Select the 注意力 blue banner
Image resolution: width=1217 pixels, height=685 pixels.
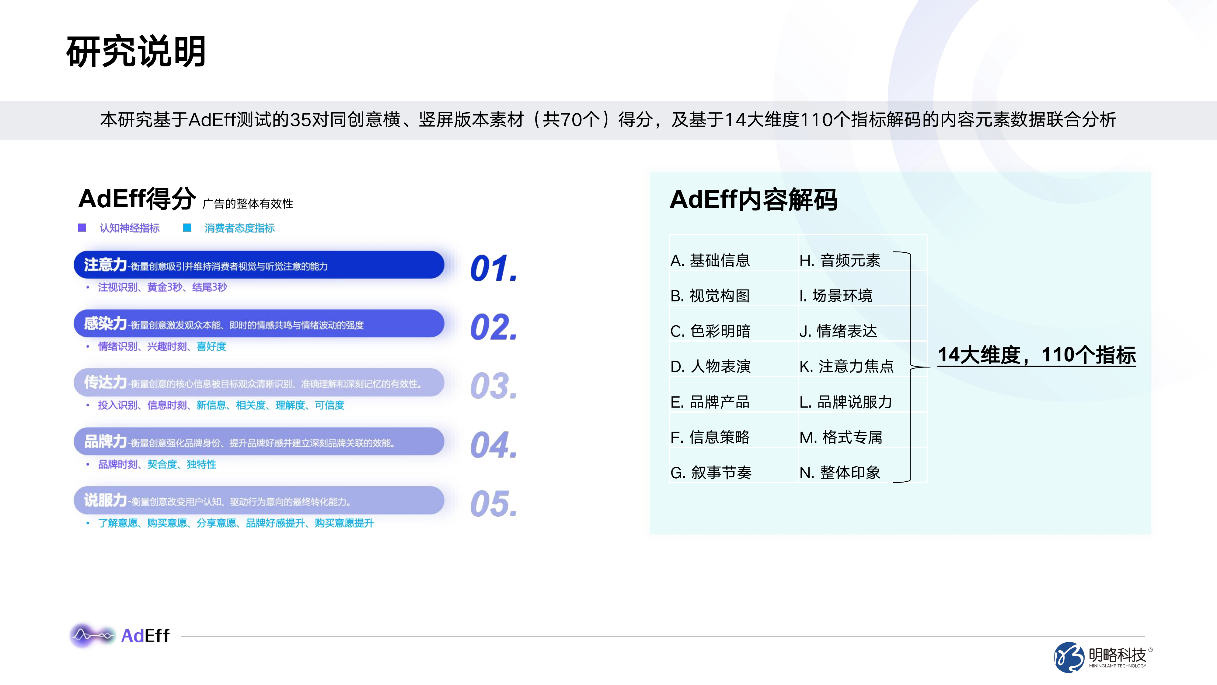259,265
